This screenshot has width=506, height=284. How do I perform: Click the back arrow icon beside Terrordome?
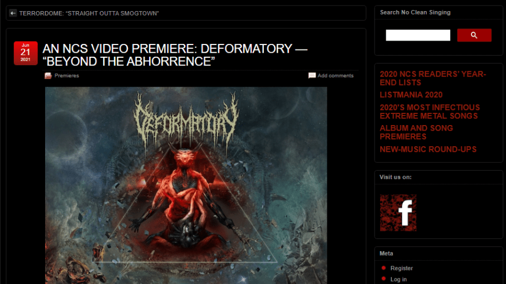13,13
